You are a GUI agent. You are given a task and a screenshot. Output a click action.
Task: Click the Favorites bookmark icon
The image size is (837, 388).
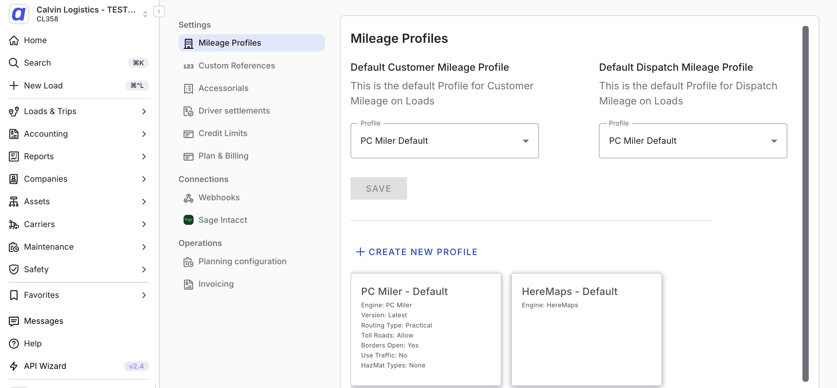click(14, 295)
